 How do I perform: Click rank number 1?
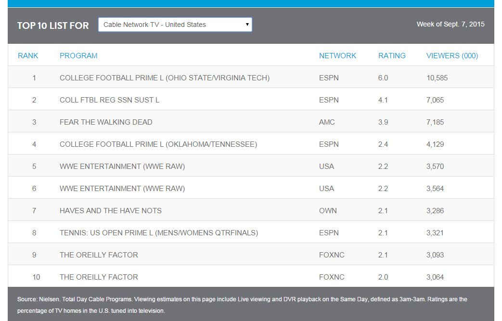coord(34,78)
